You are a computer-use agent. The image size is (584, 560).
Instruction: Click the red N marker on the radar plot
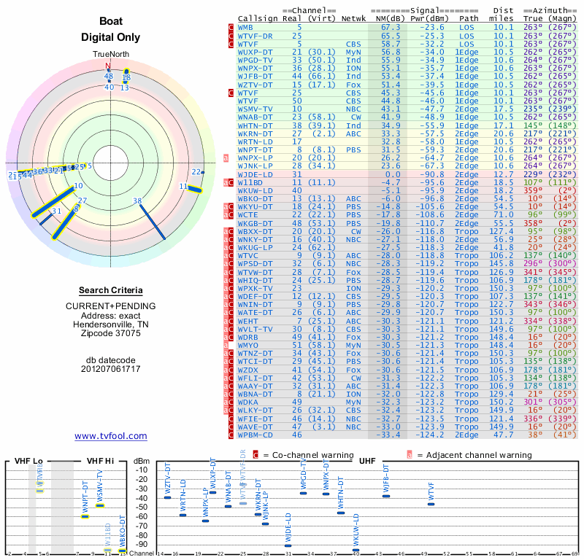pos(108,66)
